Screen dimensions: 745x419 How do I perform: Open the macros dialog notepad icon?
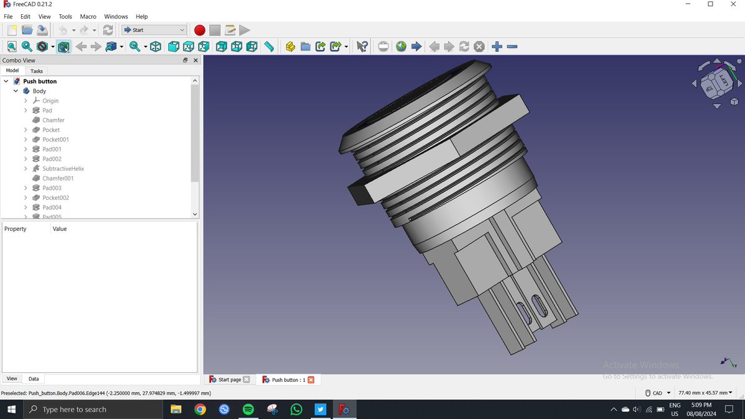click(230, 30)
